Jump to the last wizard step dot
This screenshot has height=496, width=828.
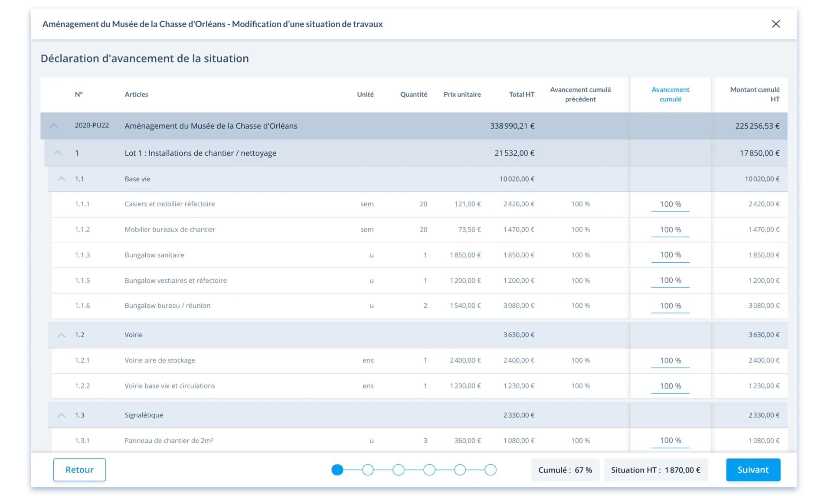point(491,470)
